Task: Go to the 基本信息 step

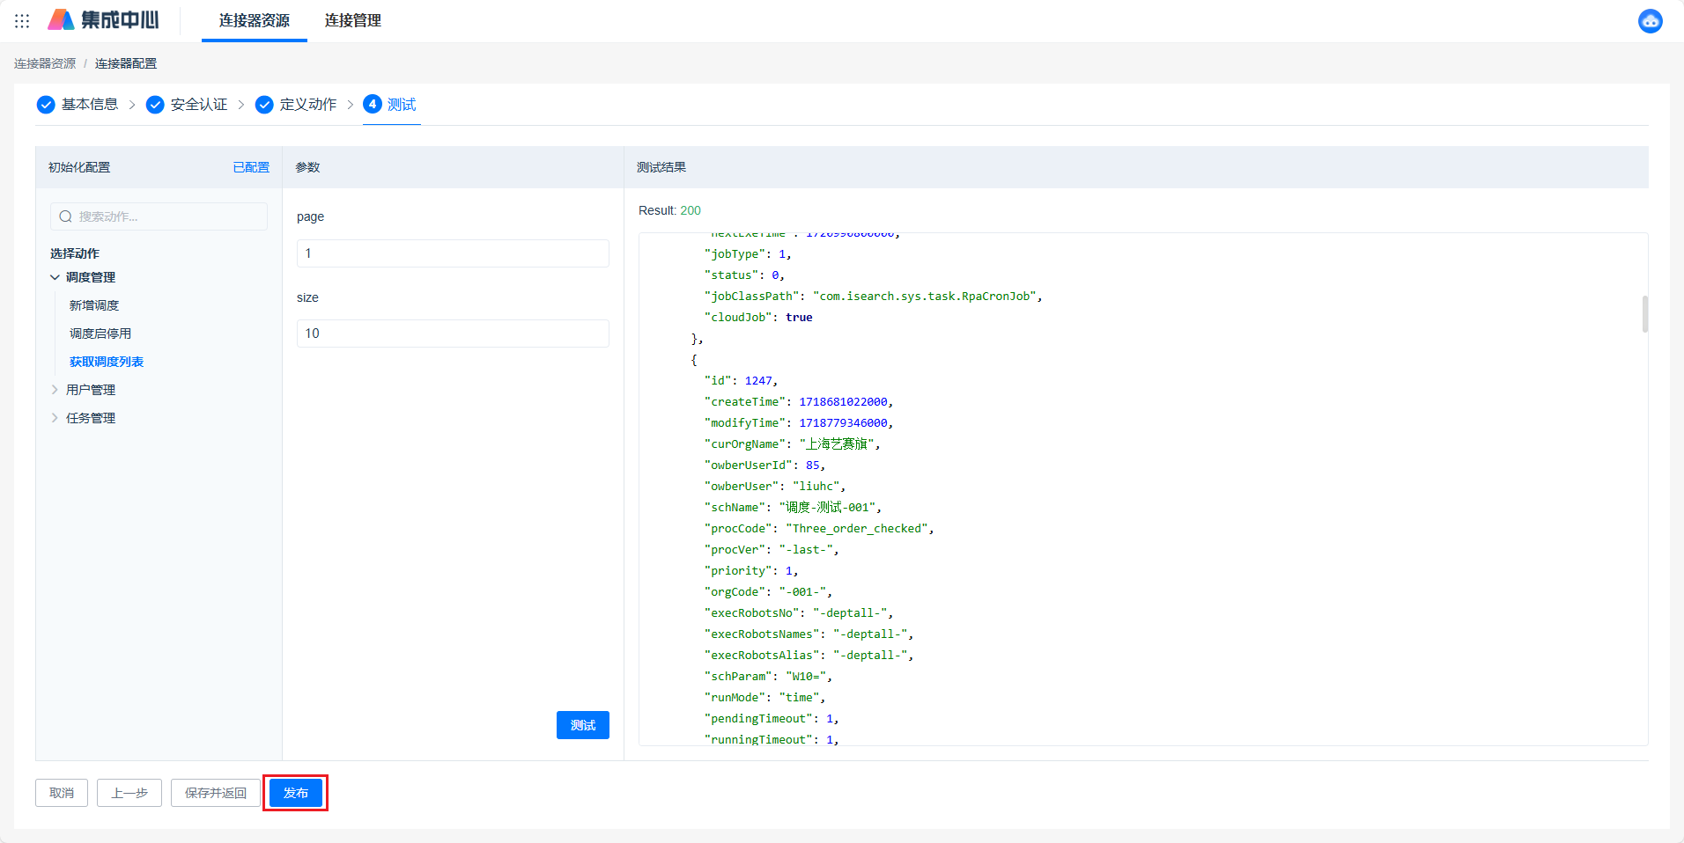Action: point(90,105)
